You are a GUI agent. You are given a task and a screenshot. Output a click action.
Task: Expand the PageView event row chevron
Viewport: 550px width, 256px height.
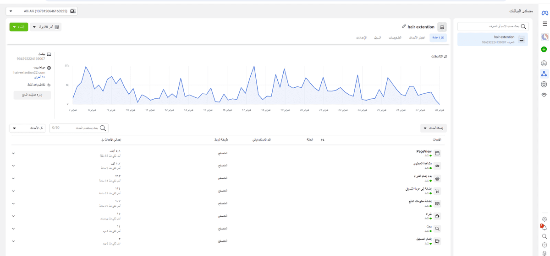pos(13,153)
